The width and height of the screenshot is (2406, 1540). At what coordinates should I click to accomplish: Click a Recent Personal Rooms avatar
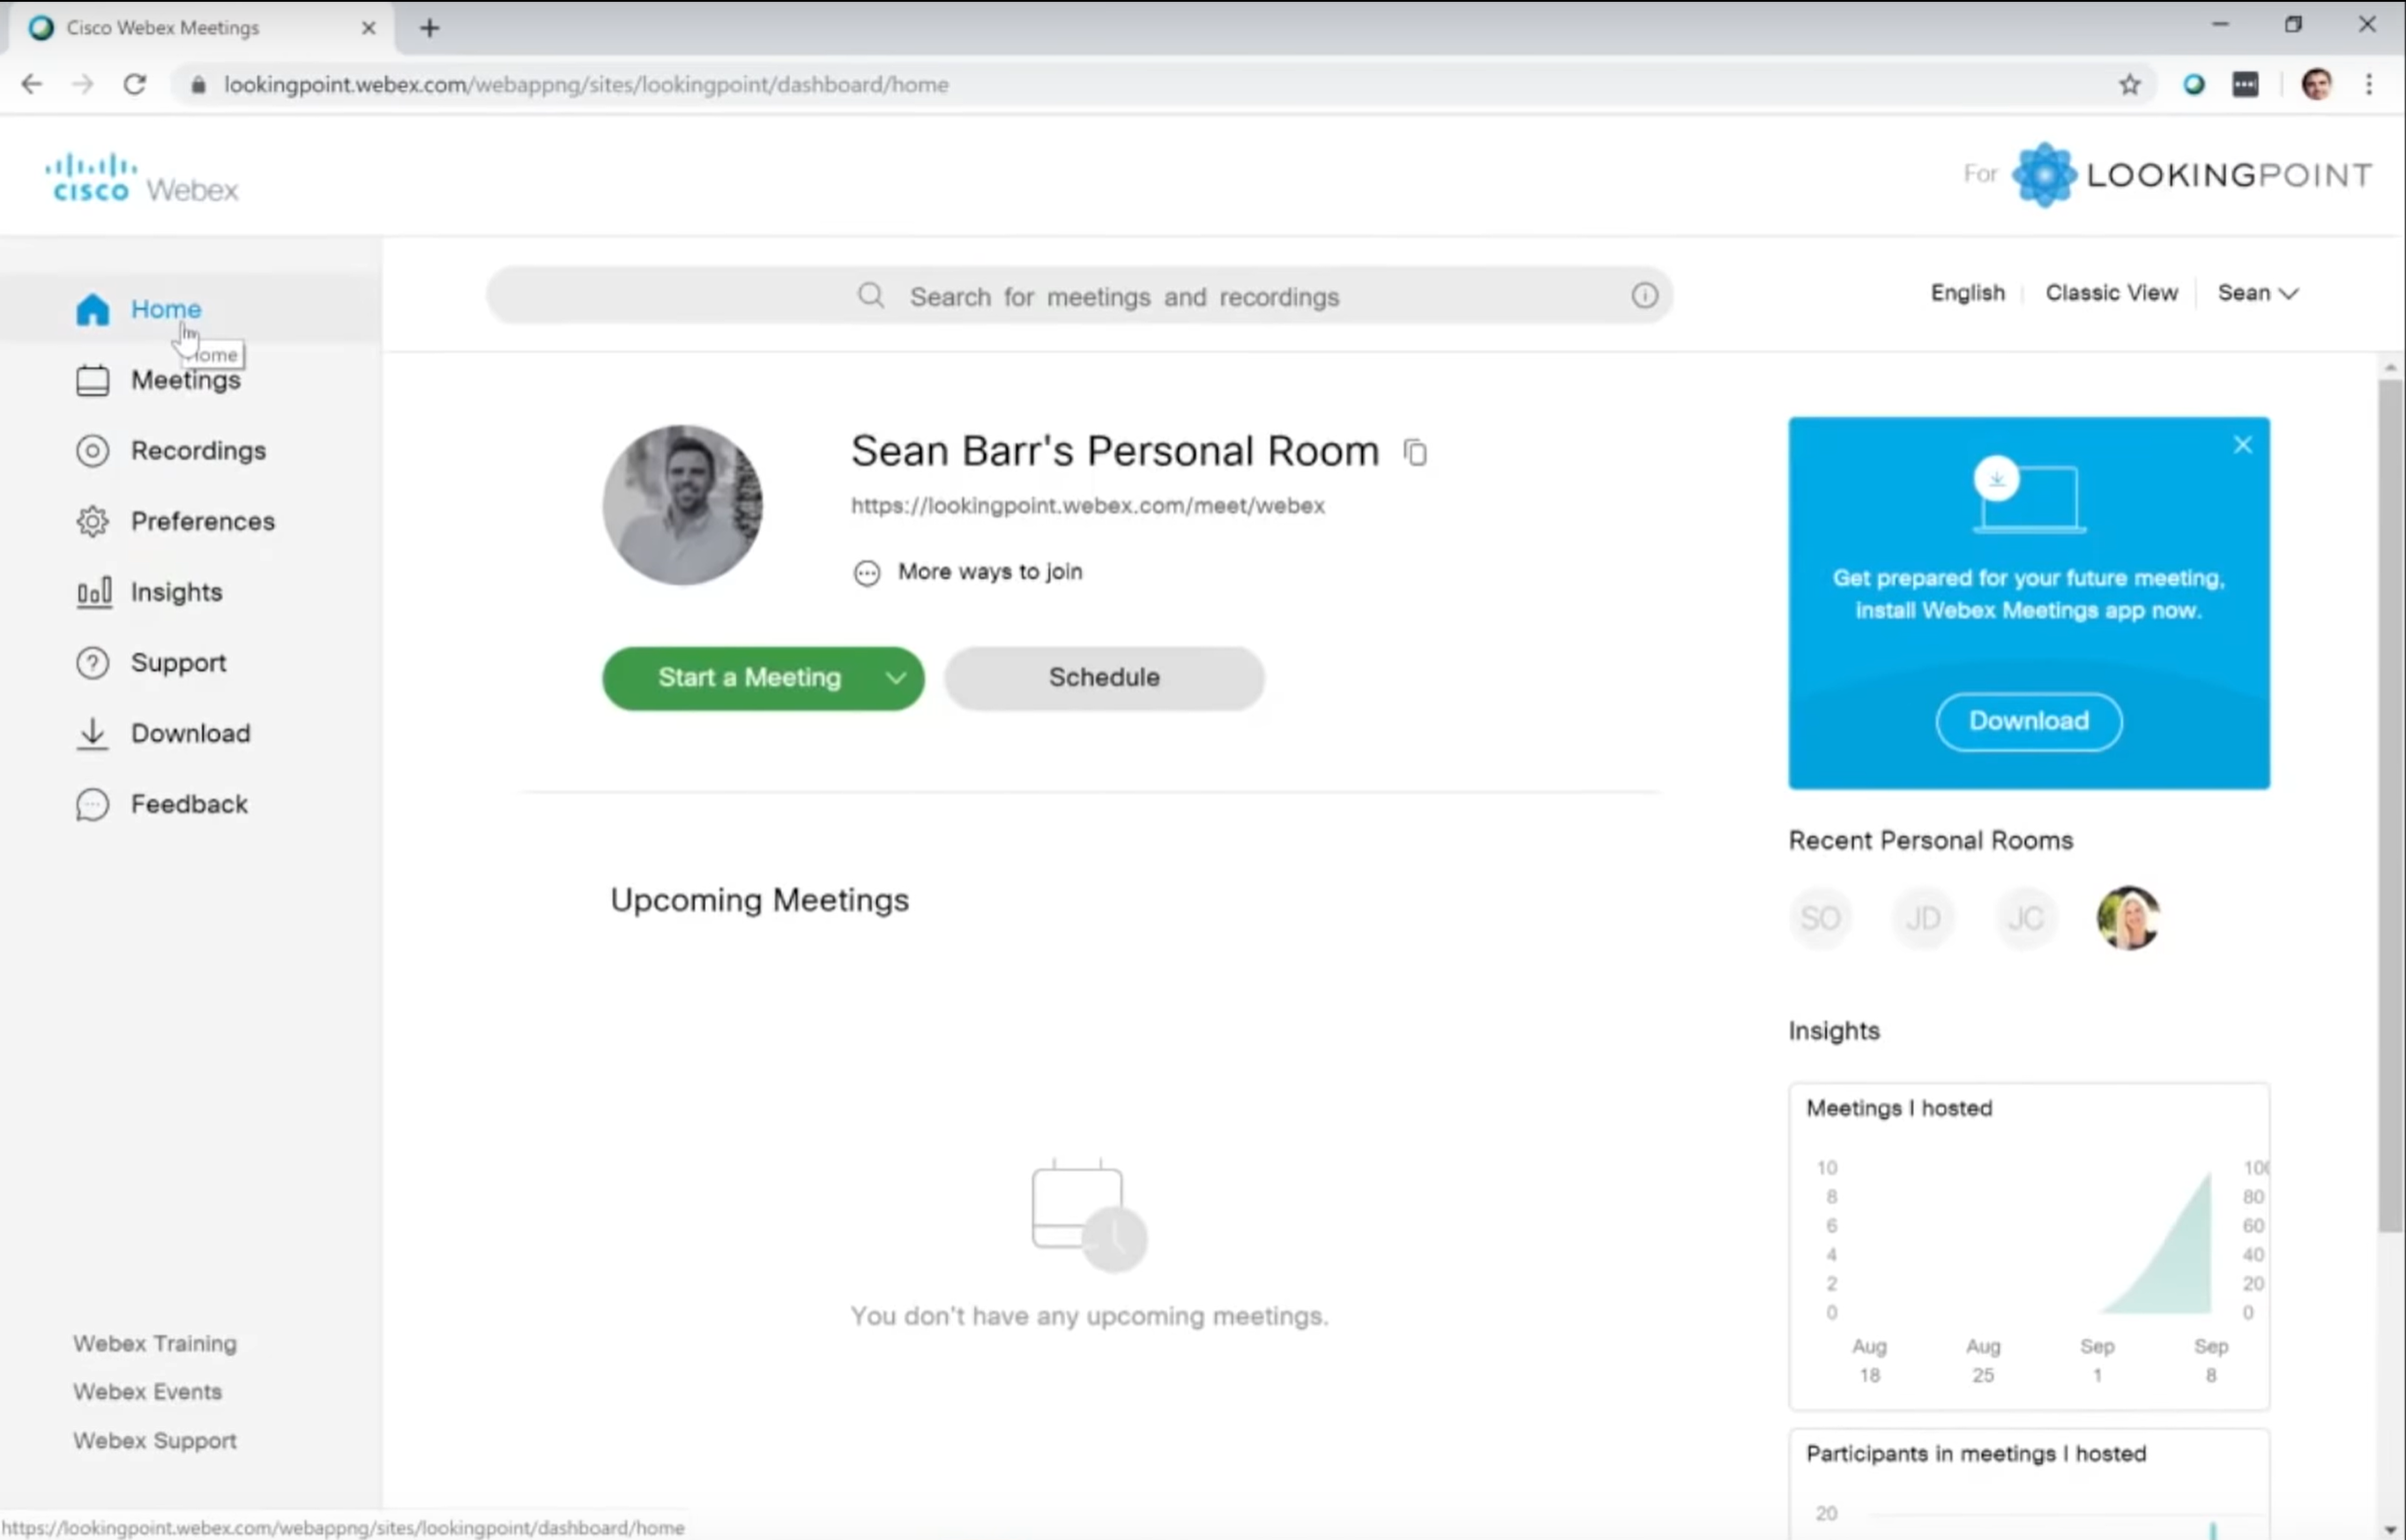click(x=2127, y=918)
